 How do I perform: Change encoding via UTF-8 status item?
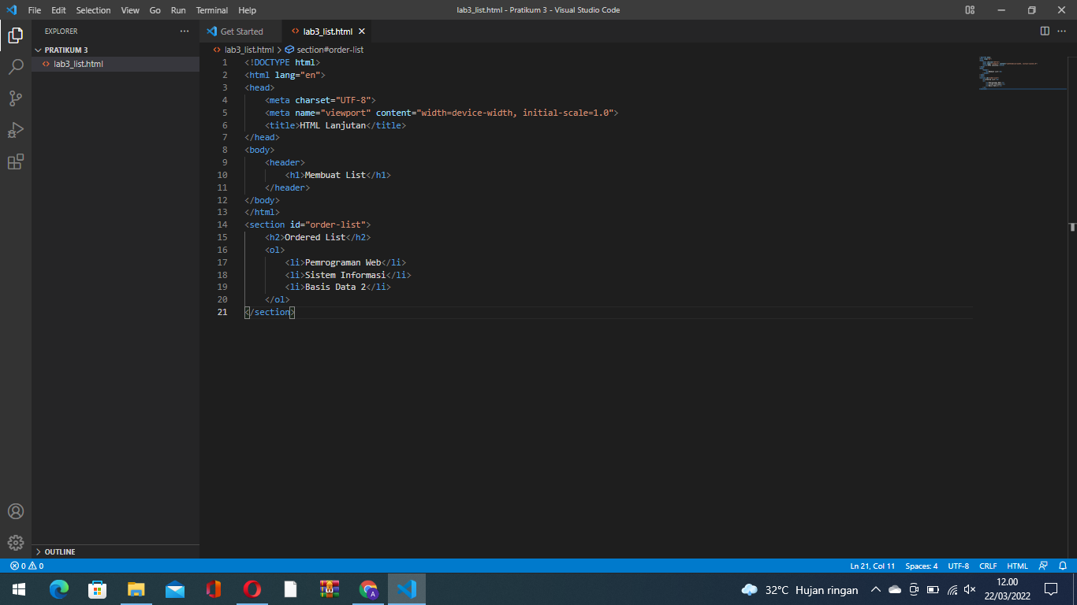959,566
